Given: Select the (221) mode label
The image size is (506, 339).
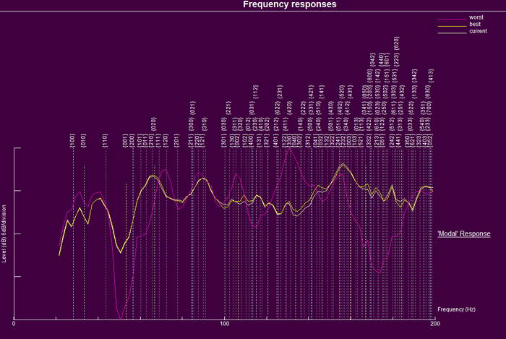Looking at the screenshot, I should (228, 108).
